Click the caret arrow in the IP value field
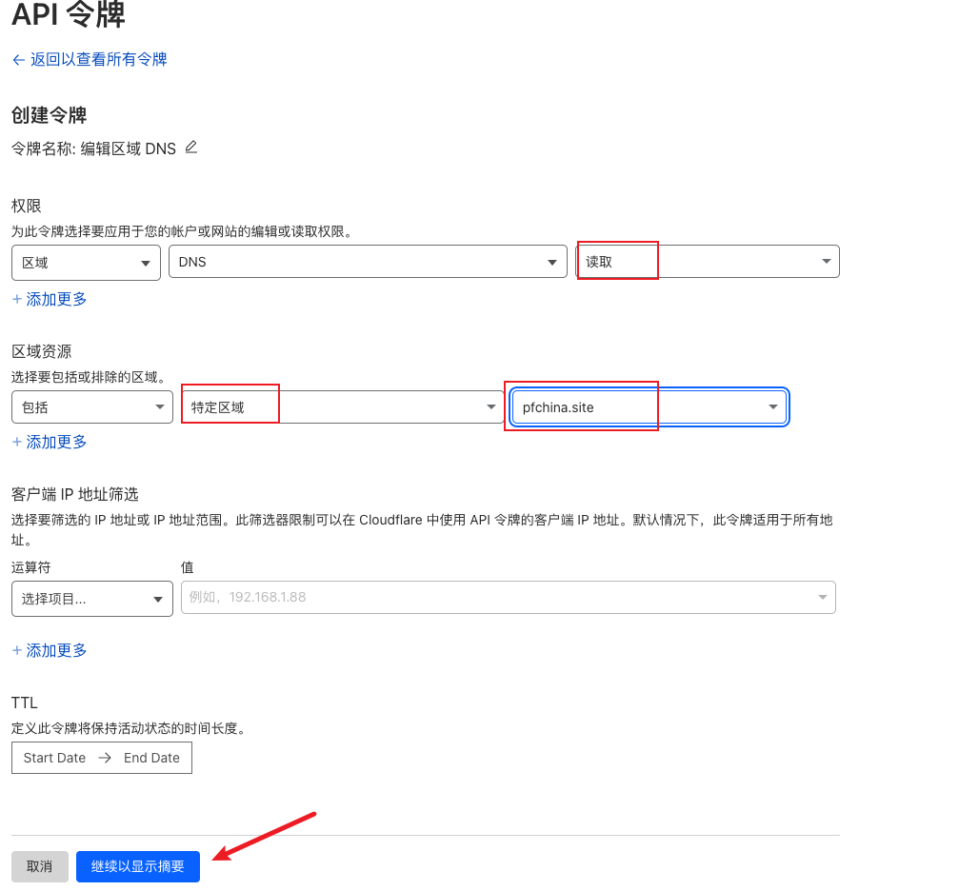 [822, 598]
